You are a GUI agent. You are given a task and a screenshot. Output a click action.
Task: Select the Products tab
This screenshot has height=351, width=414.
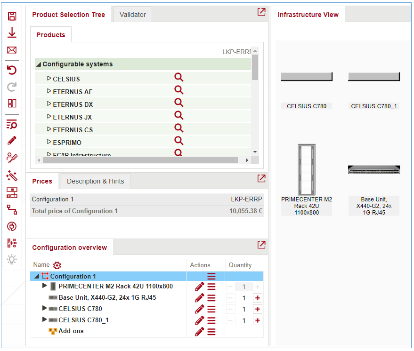(x=51, y=35)
